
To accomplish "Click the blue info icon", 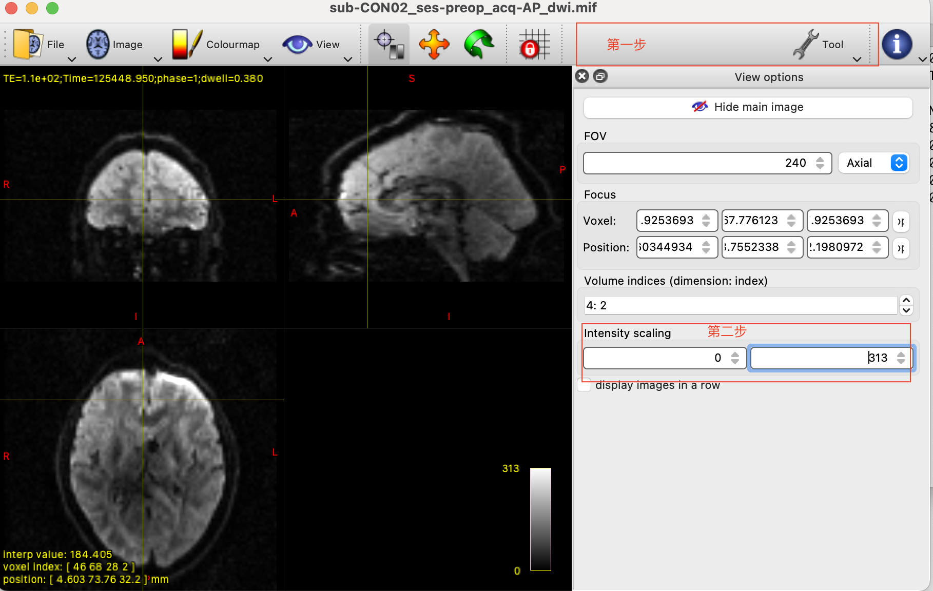I will (897, 44).
